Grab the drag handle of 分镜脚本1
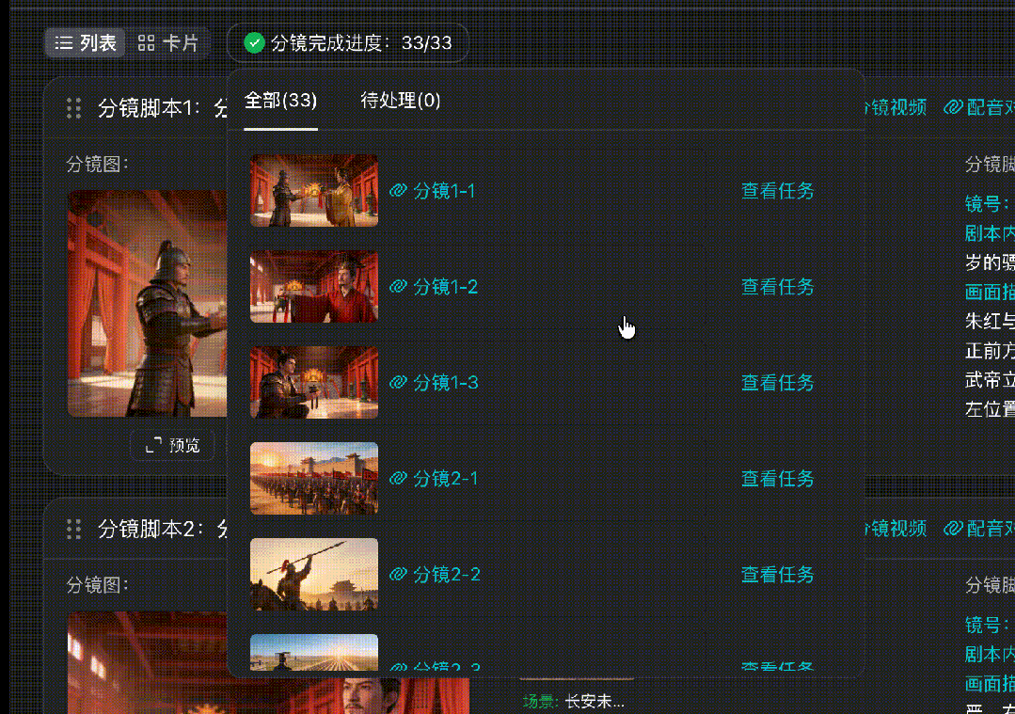The width and height of the screenshot is (1015, 714). [73, 108]
